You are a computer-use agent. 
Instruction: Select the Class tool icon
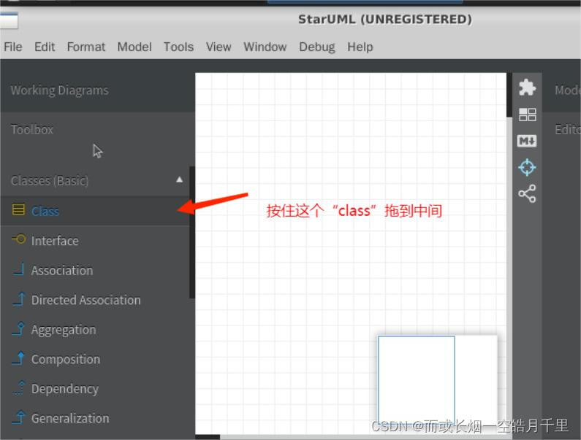18,210
